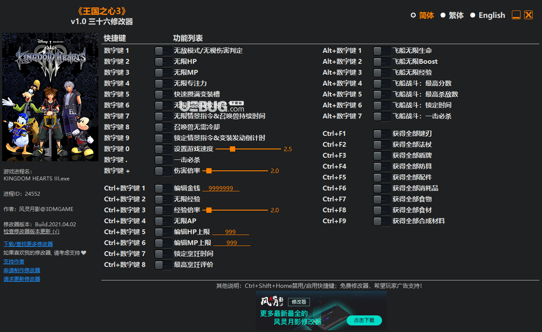
Task: Toggle 获得全部键刃 switch
Action: [x=382, y=134]
